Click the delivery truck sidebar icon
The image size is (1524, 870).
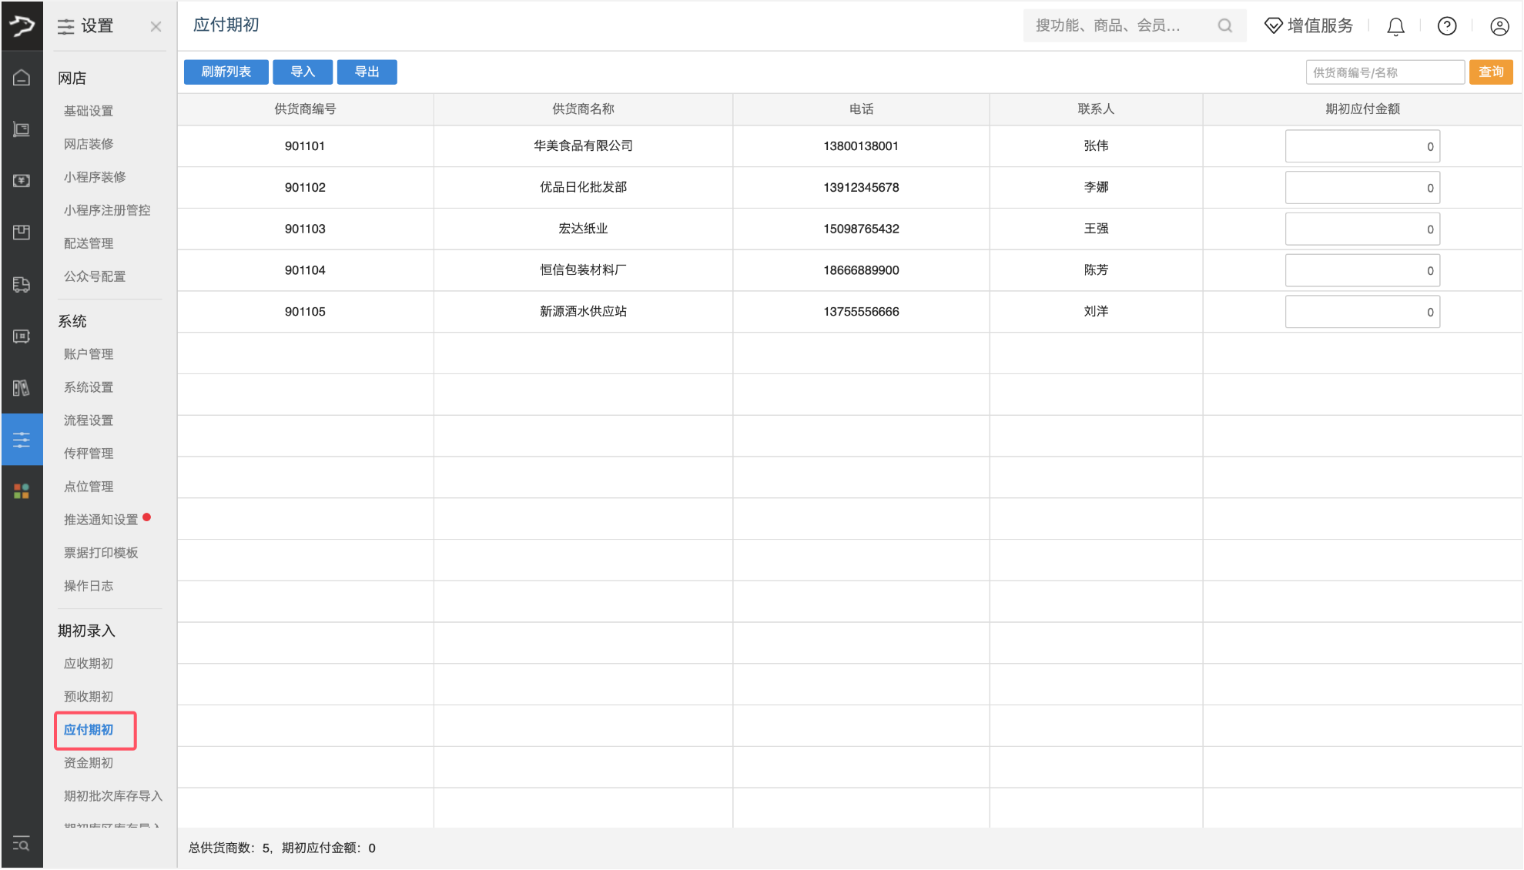click(22, 284)
